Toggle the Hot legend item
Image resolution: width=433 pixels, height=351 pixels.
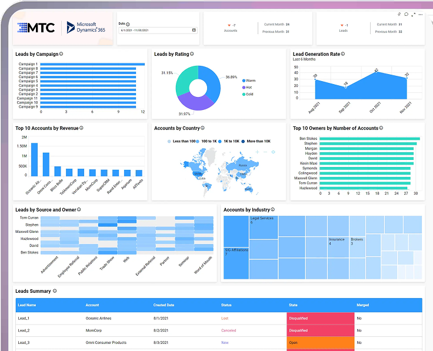point(247,87)
